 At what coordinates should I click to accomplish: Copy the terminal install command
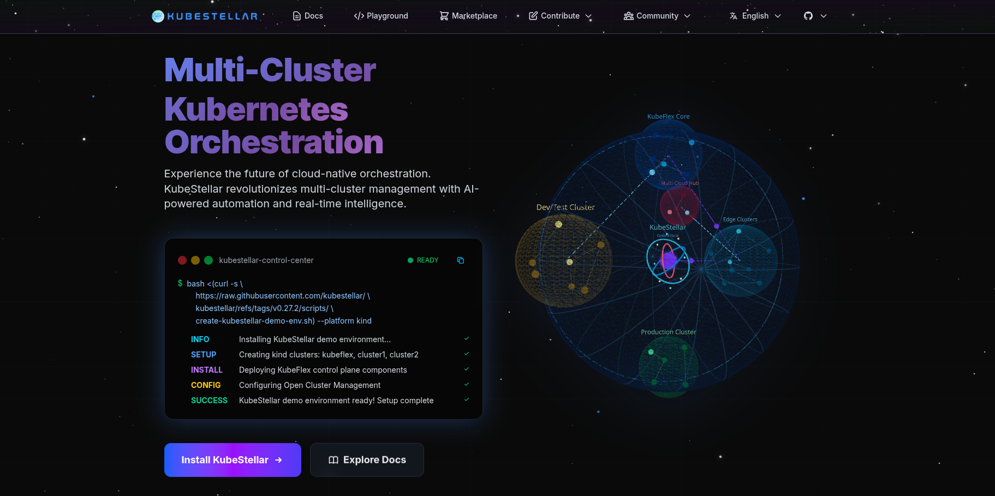tap(461, 260)
